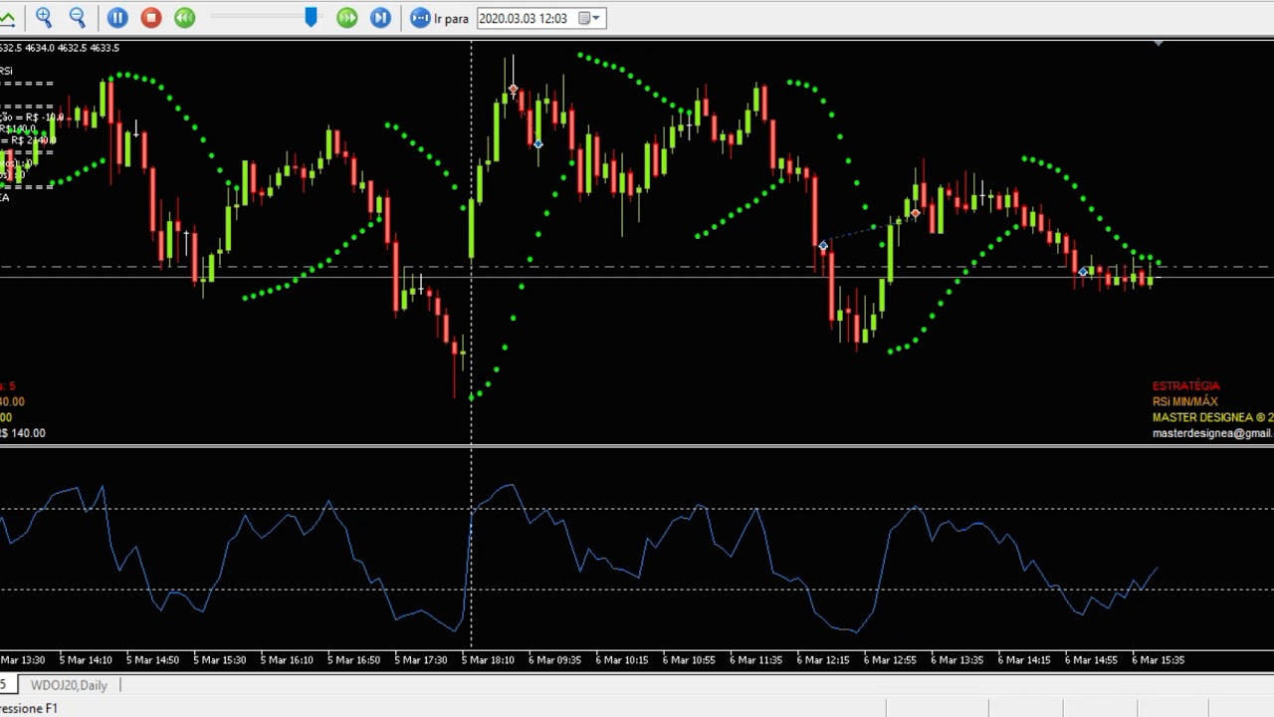Image resolution: width=1274 pixels, height=717 pixels.
Task: Open the date picker calendar dropdown
Action: click(x=589, y=18)
